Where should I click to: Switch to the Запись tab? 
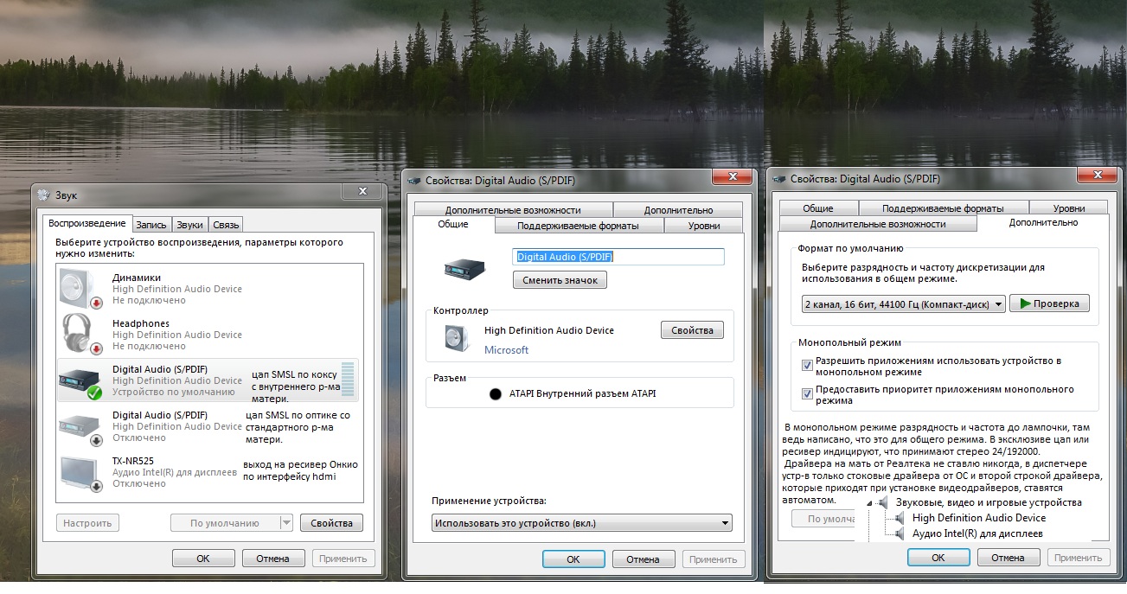coord(152,225)
